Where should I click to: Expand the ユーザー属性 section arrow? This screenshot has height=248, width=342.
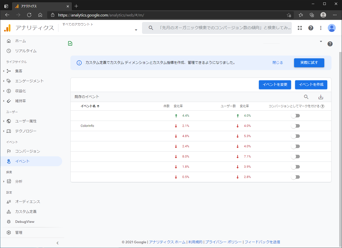point(4,121)
